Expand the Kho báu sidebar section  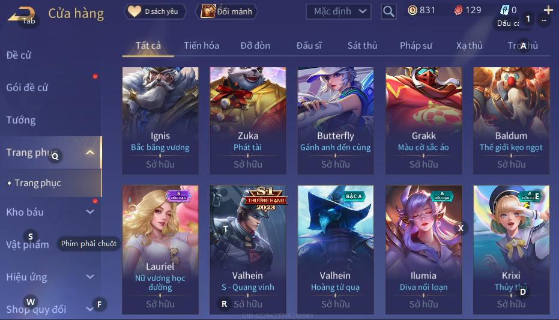pos(90,212)
